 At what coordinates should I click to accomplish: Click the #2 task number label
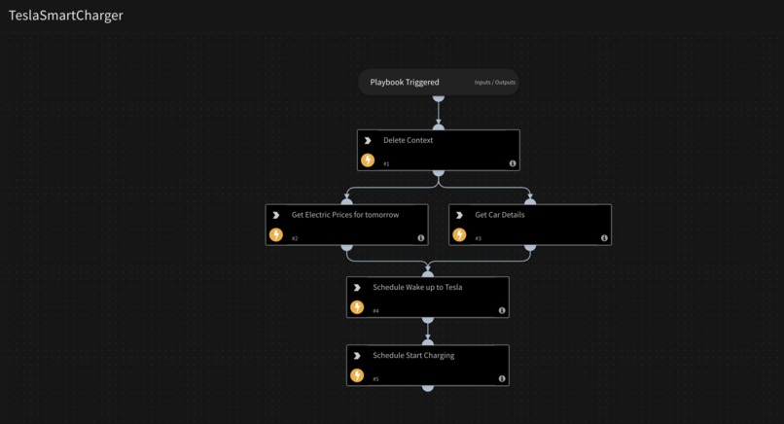click(295, 238)
